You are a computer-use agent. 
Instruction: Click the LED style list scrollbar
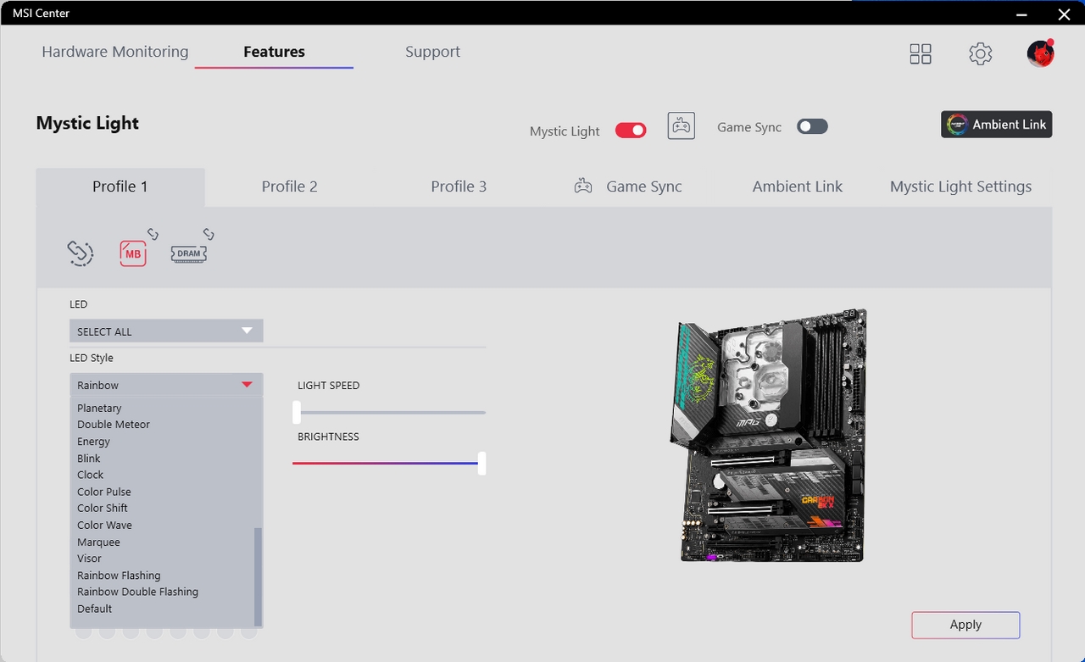[x=259, y=576]
